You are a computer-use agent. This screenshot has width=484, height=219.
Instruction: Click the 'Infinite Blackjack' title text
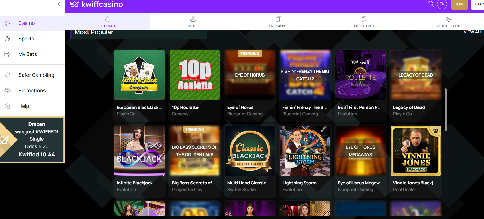[x=135, y=183]
